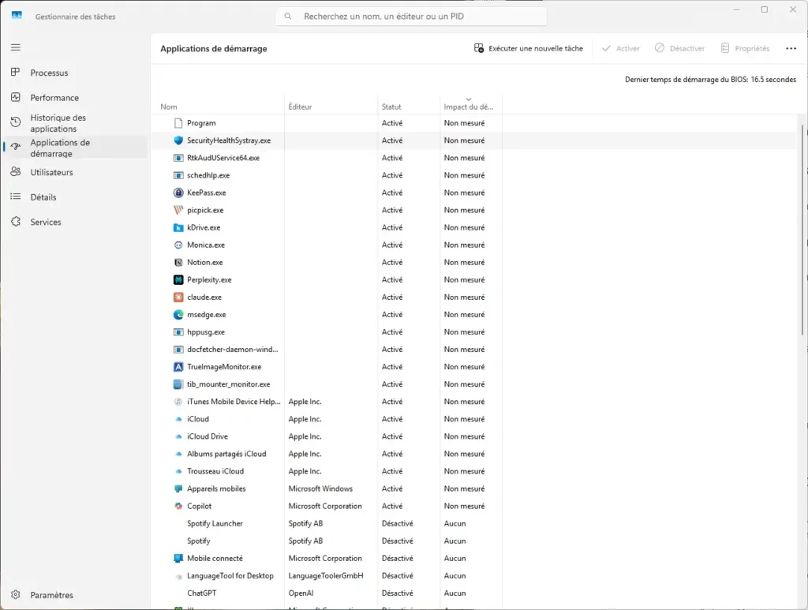Click the search field for name or PID

pyautogui.click(x=411, y=17)
